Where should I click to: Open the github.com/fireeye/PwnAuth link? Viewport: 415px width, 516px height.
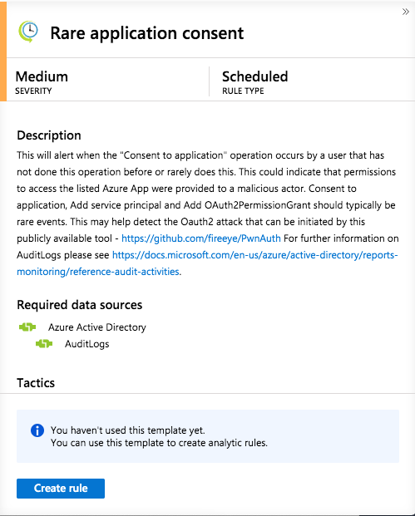point(201,238)
